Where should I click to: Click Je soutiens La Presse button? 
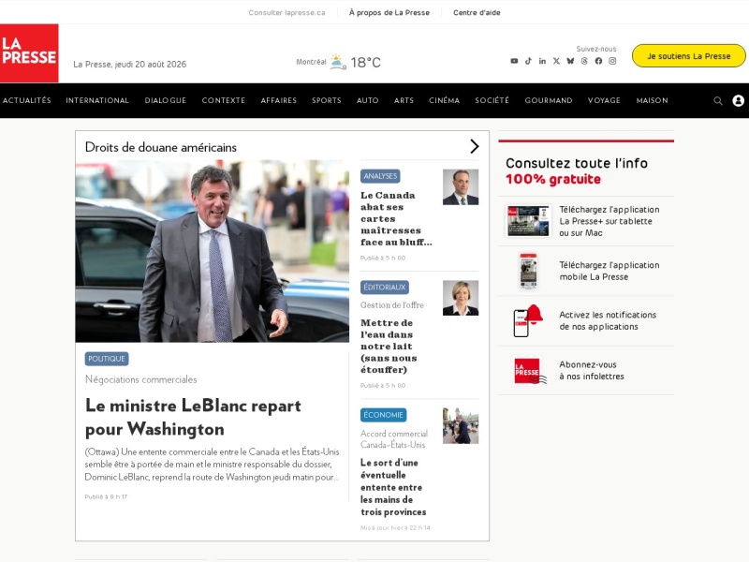[688, 56]
